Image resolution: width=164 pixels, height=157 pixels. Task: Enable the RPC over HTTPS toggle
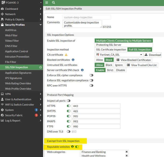coord(91,86)
